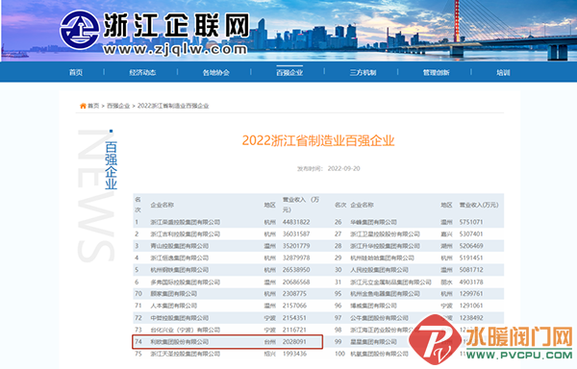
Task: Click rank 97 company 公牛集团股份有限公司
Action: pos(380,317)
